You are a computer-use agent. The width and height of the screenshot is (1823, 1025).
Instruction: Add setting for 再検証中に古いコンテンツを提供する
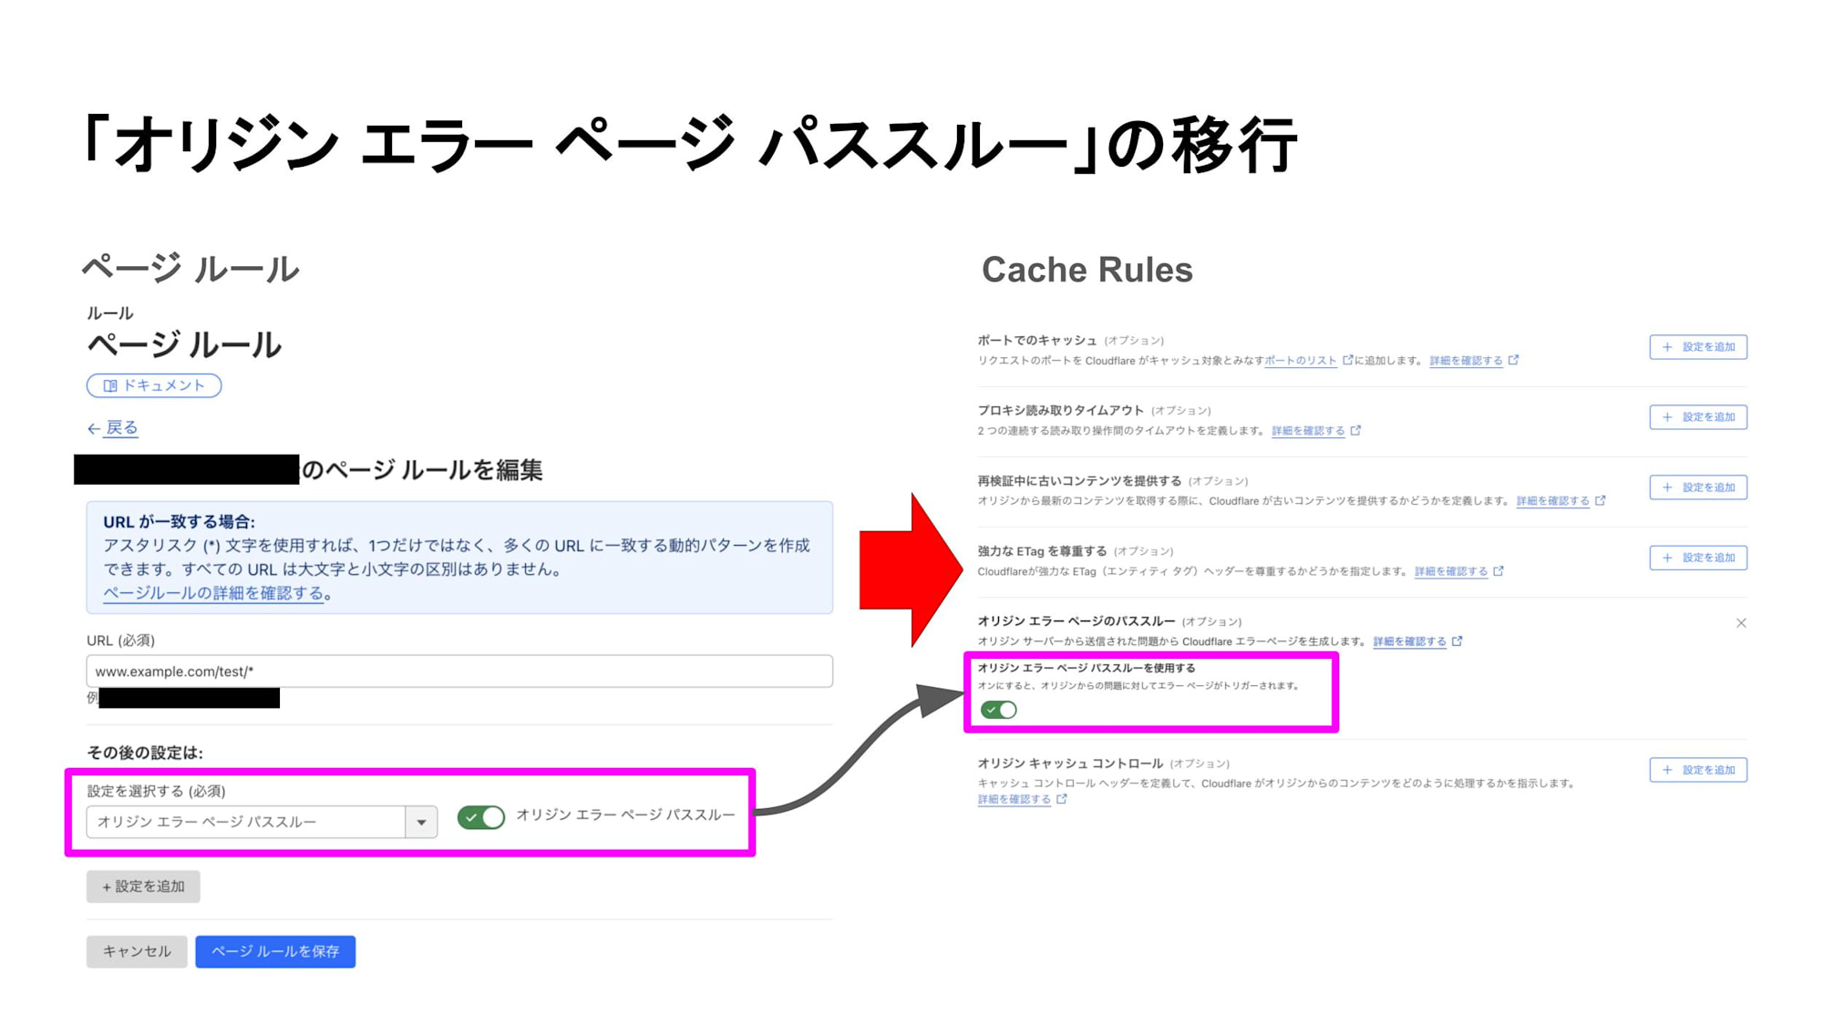(x=1698, y=487)
